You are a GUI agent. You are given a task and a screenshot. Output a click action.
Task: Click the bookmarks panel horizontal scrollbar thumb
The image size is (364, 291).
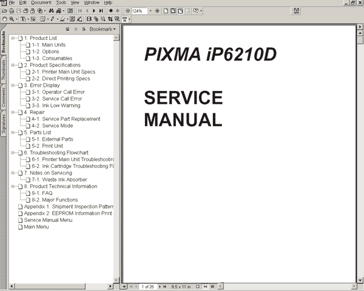50,286
